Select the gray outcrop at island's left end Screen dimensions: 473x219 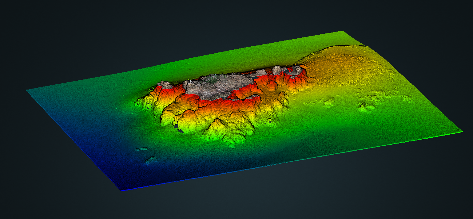(x=165, y=84)
